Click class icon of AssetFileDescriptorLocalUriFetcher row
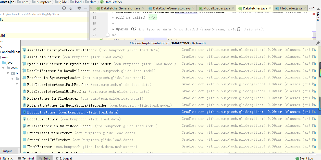321x160 pixels. coord(24,50)
